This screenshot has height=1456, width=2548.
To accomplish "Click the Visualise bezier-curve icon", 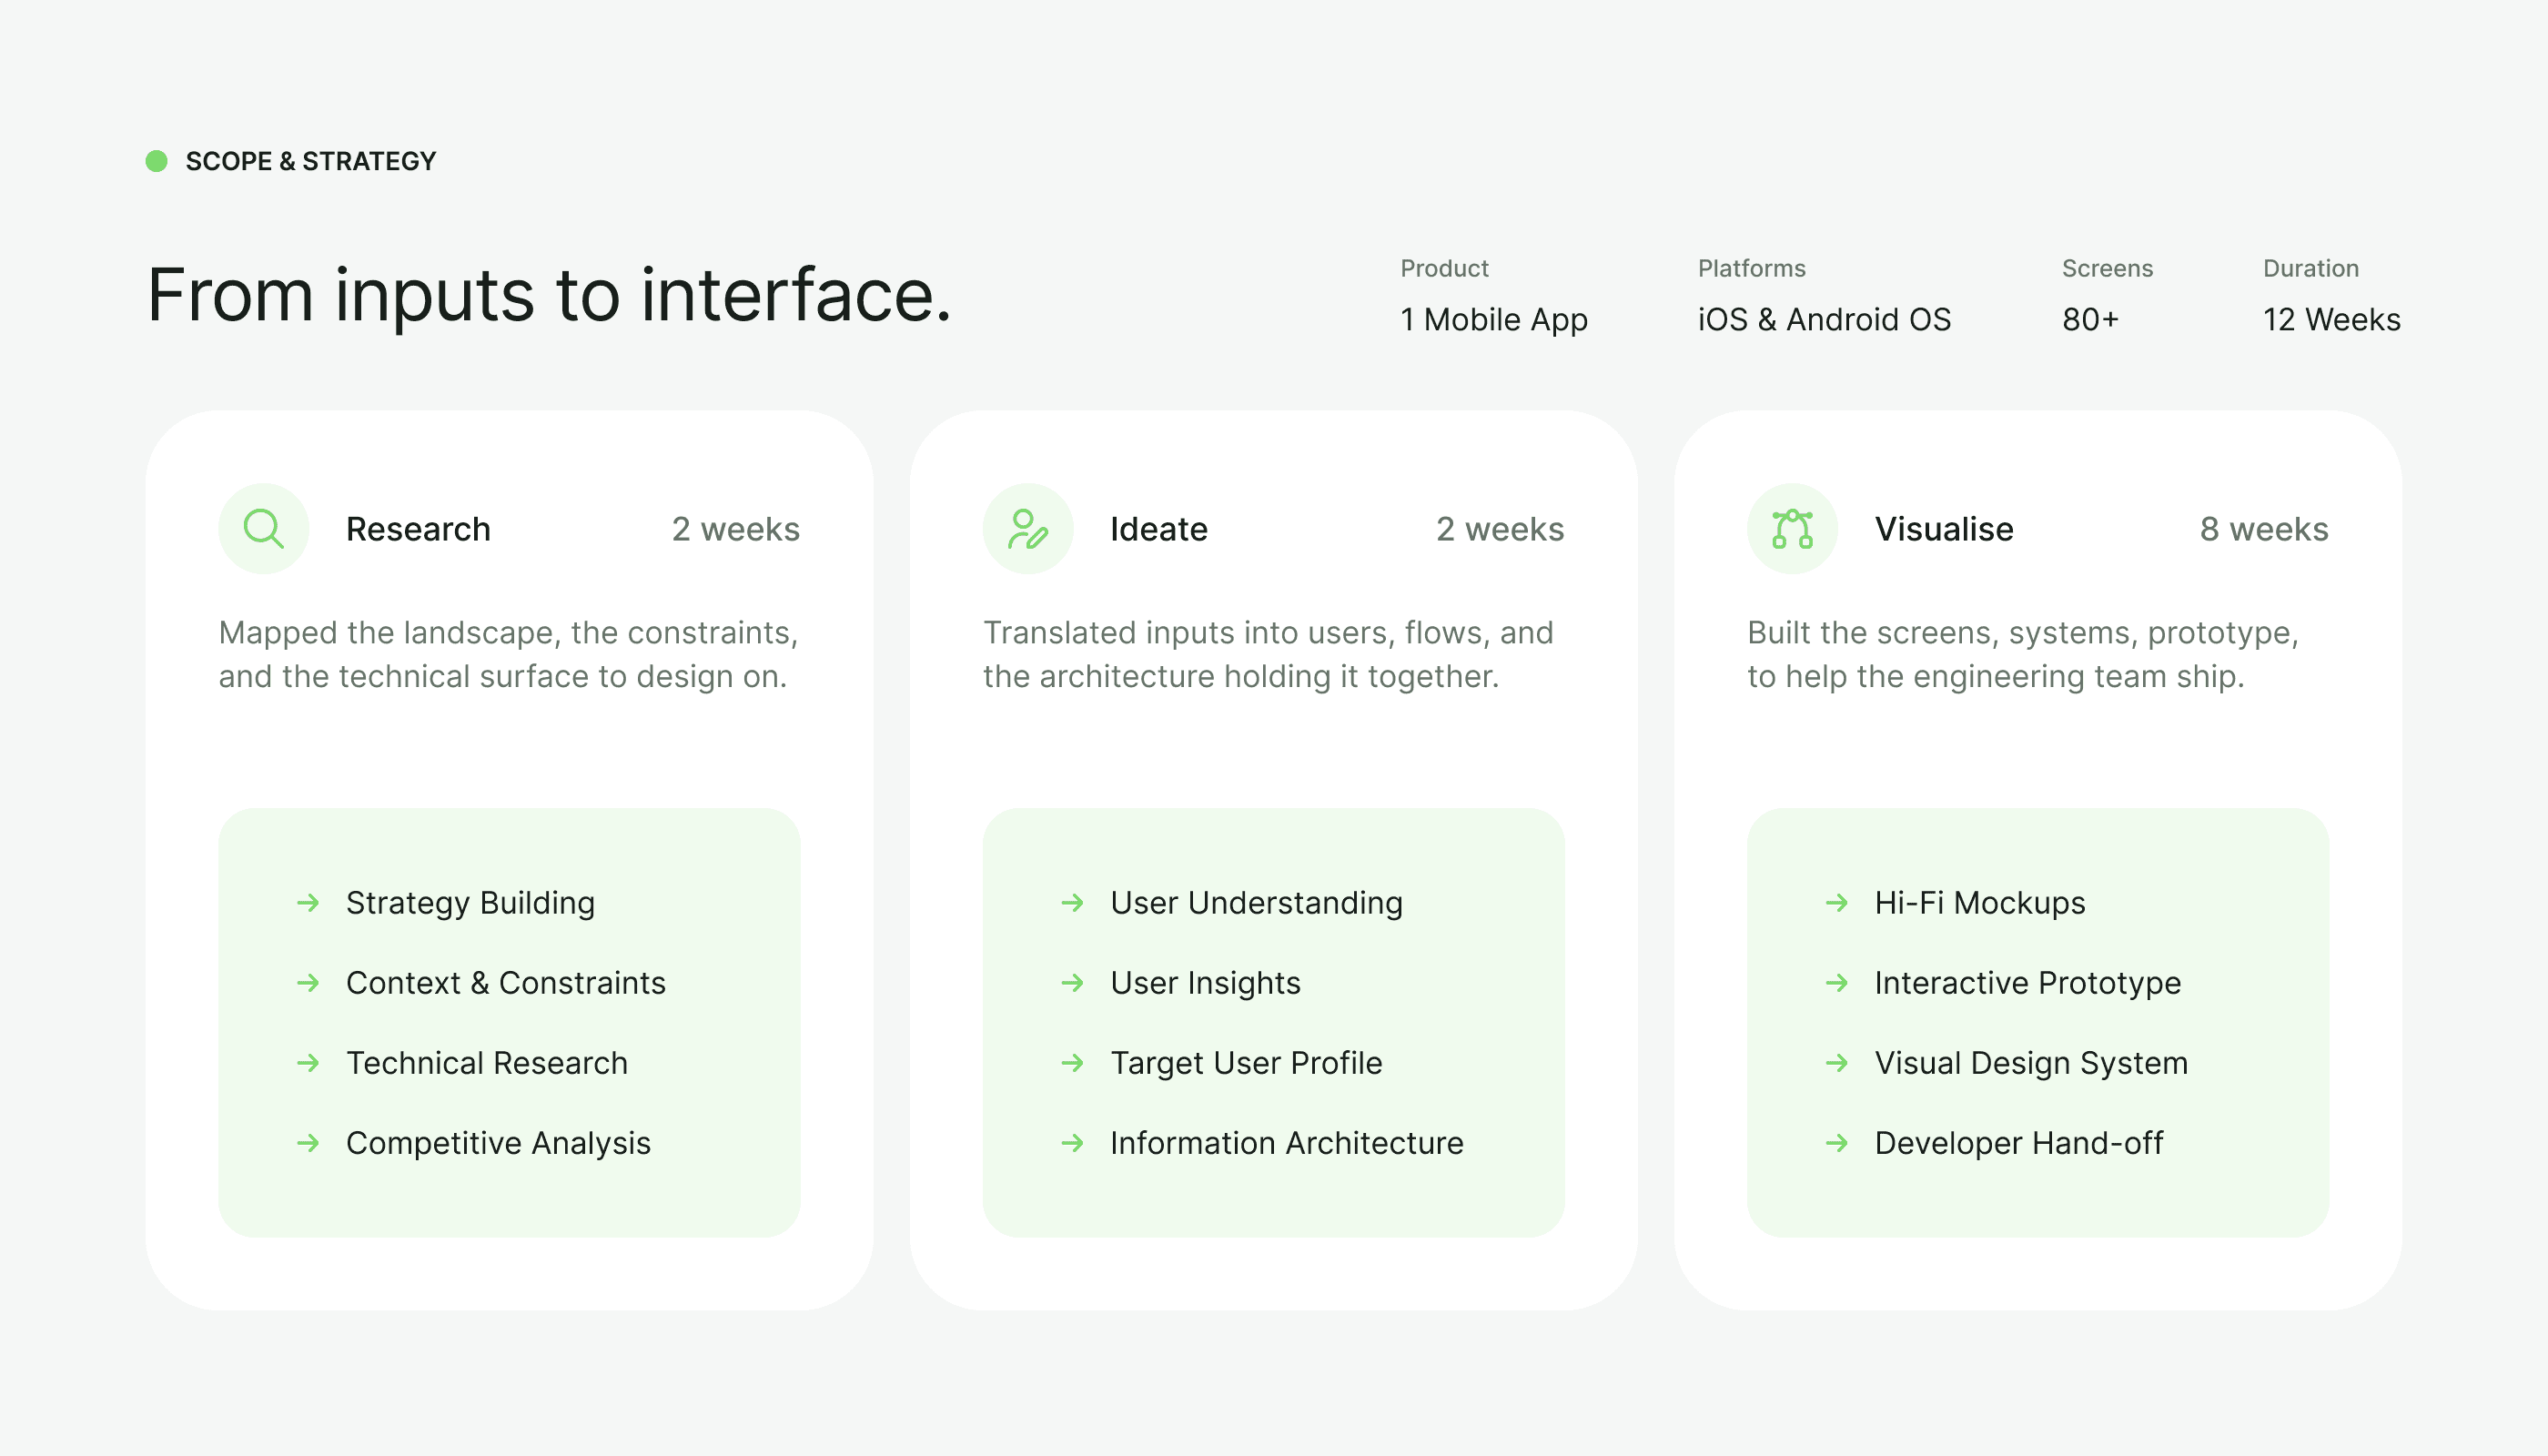I will click(x=1792, y=528).
